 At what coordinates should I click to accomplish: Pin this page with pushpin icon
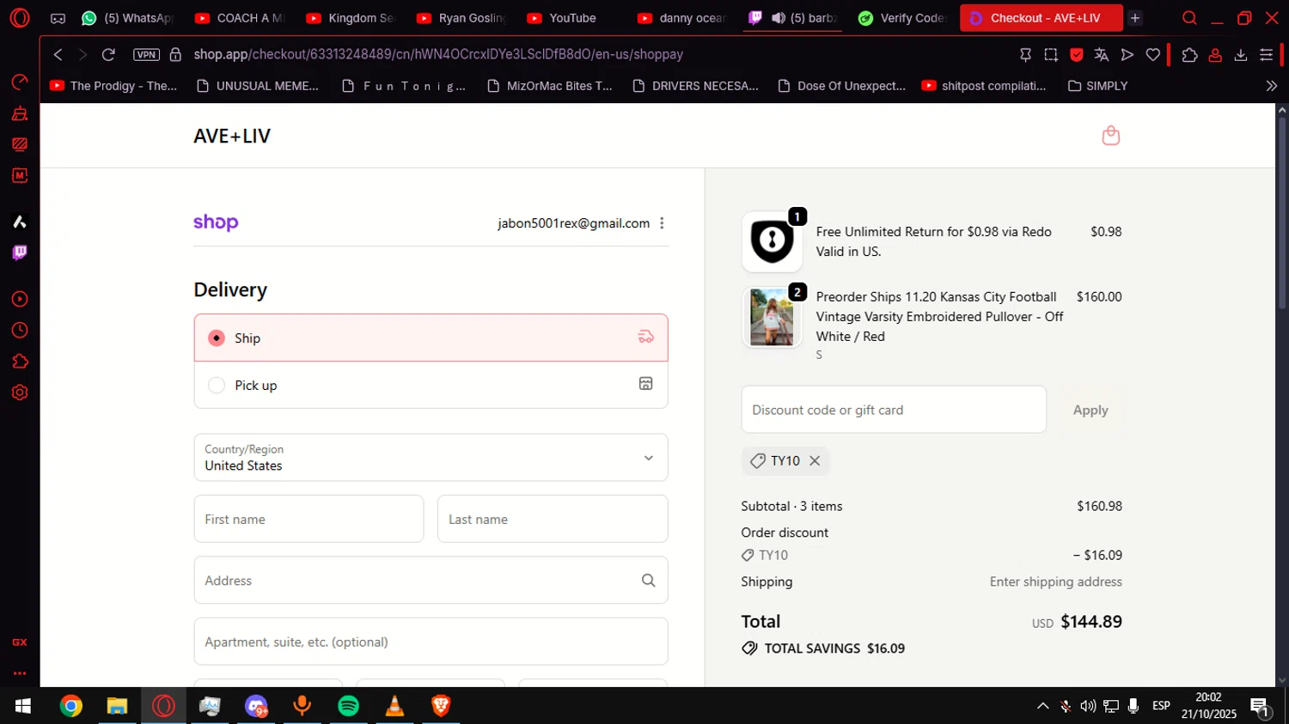pyautogui.click(x=1025, y=54)
